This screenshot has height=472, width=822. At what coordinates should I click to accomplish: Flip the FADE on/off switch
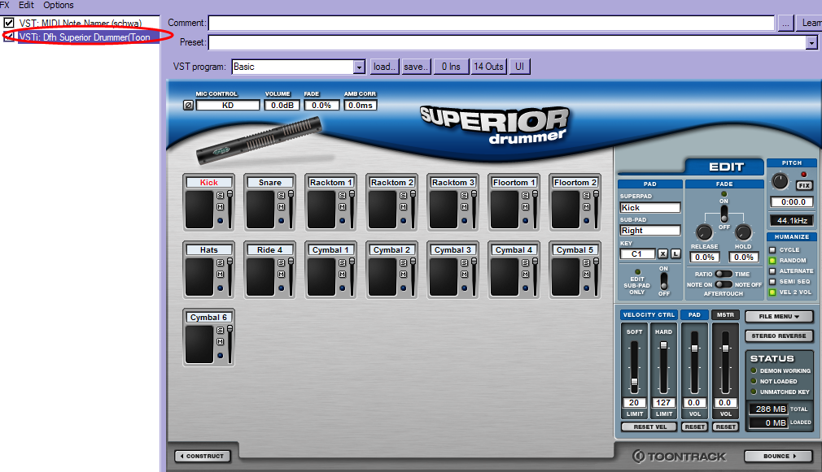pos(724,214)
